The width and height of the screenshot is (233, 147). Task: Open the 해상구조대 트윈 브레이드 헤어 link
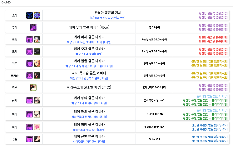tap(89, 42)
